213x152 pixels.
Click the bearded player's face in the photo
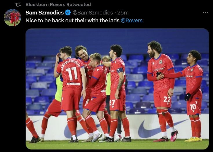coord(152,52)
